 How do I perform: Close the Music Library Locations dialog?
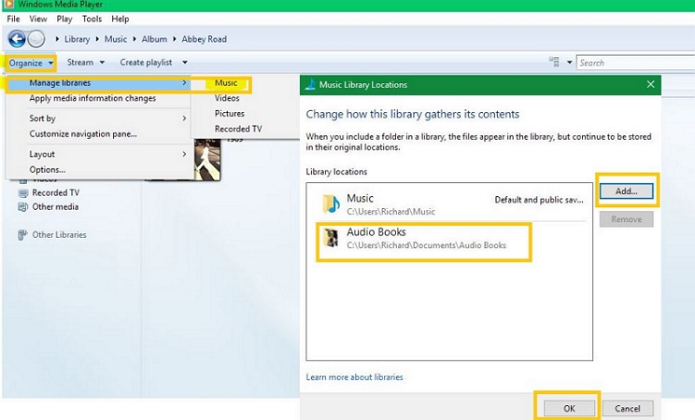pyautogui.click(x=650, y=84)
